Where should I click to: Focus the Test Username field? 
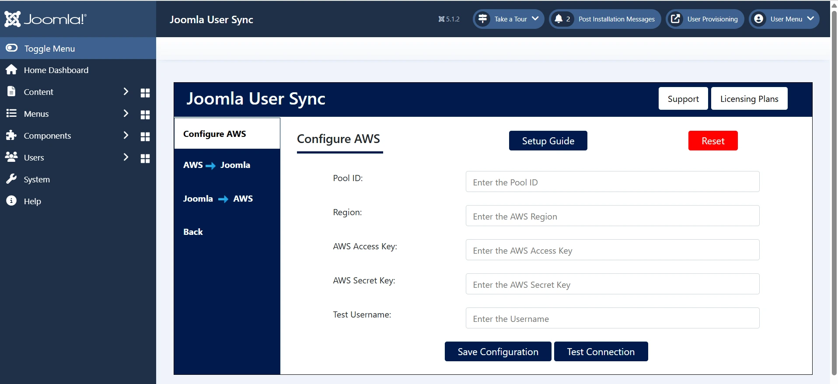coord(612,318)
